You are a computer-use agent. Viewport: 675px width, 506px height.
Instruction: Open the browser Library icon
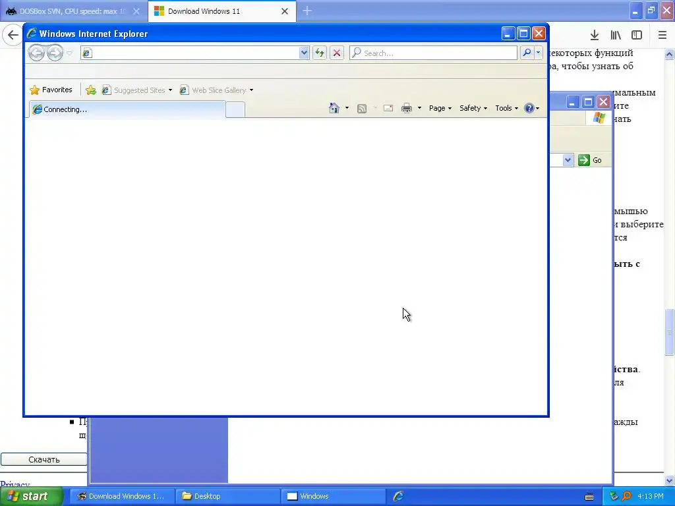point(616,36)
